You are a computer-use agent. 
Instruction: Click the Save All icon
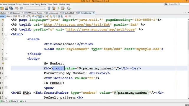[x=11, y=8]
